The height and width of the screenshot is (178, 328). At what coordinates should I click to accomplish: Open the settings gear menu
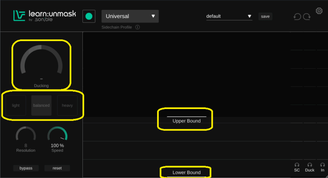click(x=319, y=11)
